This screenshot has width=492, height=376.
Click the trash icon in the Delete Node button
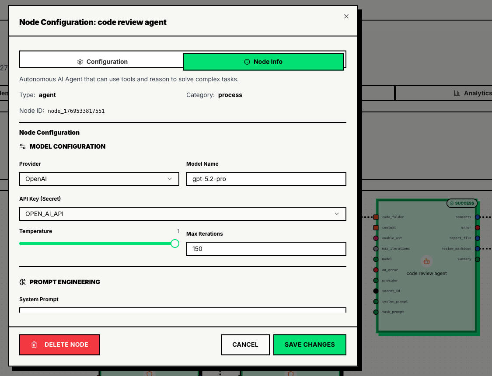(x=34, y=345)
